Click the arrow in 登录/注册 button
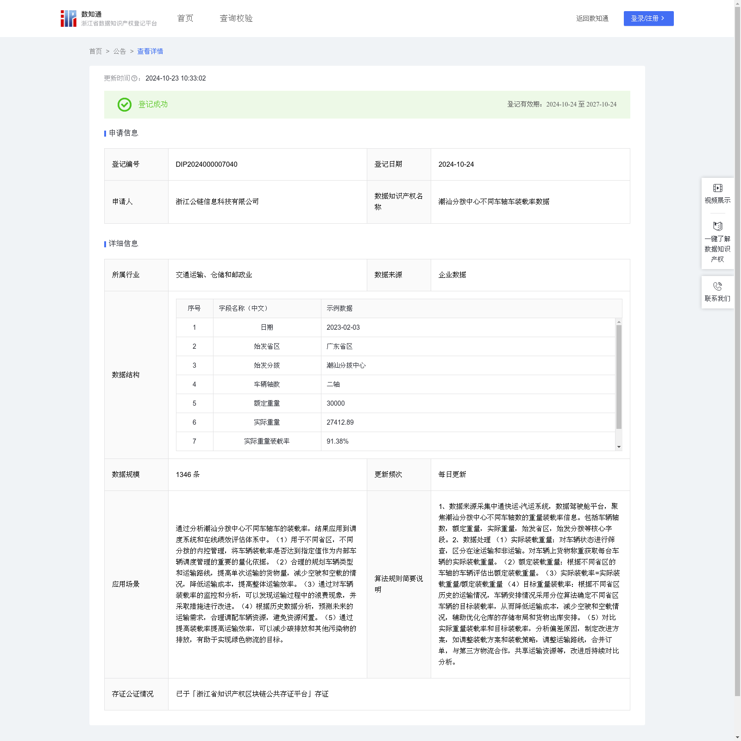Screen dimensions: 741x741 point(663,19)
